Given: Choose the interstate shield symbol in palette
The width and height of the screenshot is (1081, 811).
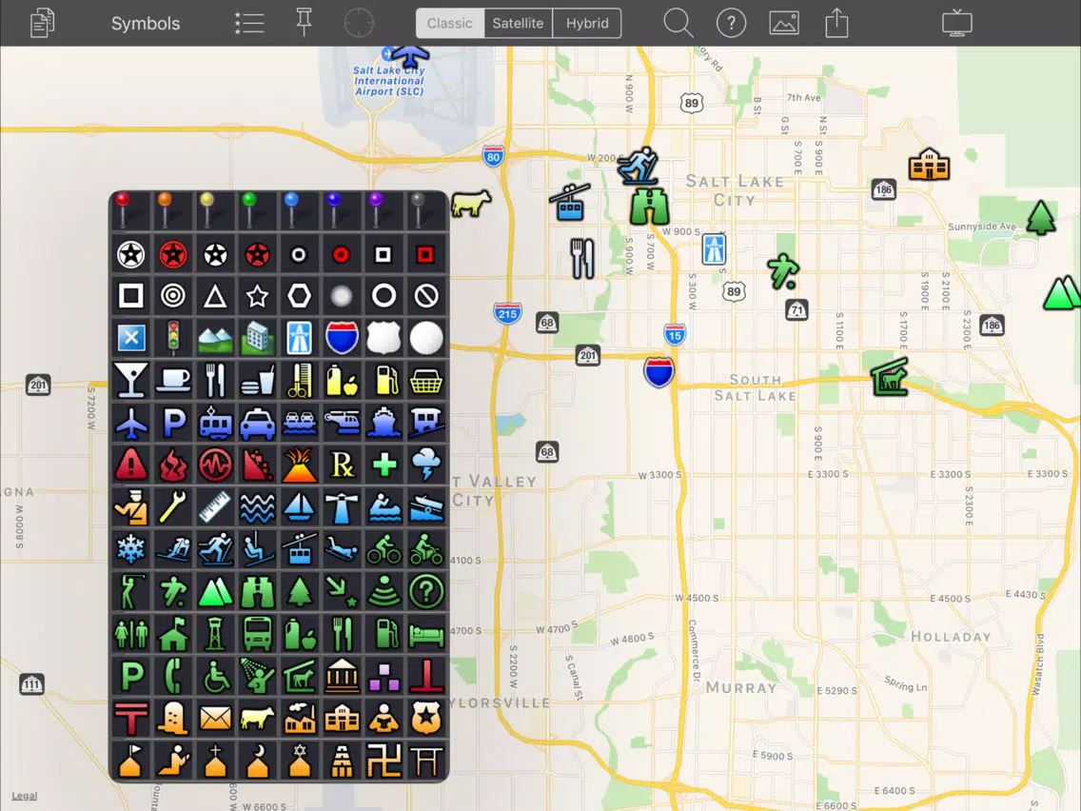Looking at the screenshot, I should [342, 338].
